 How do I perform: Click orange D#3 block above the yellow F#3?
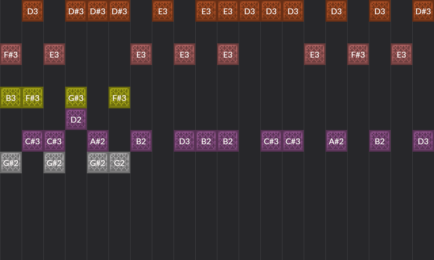tap(119, 11)
